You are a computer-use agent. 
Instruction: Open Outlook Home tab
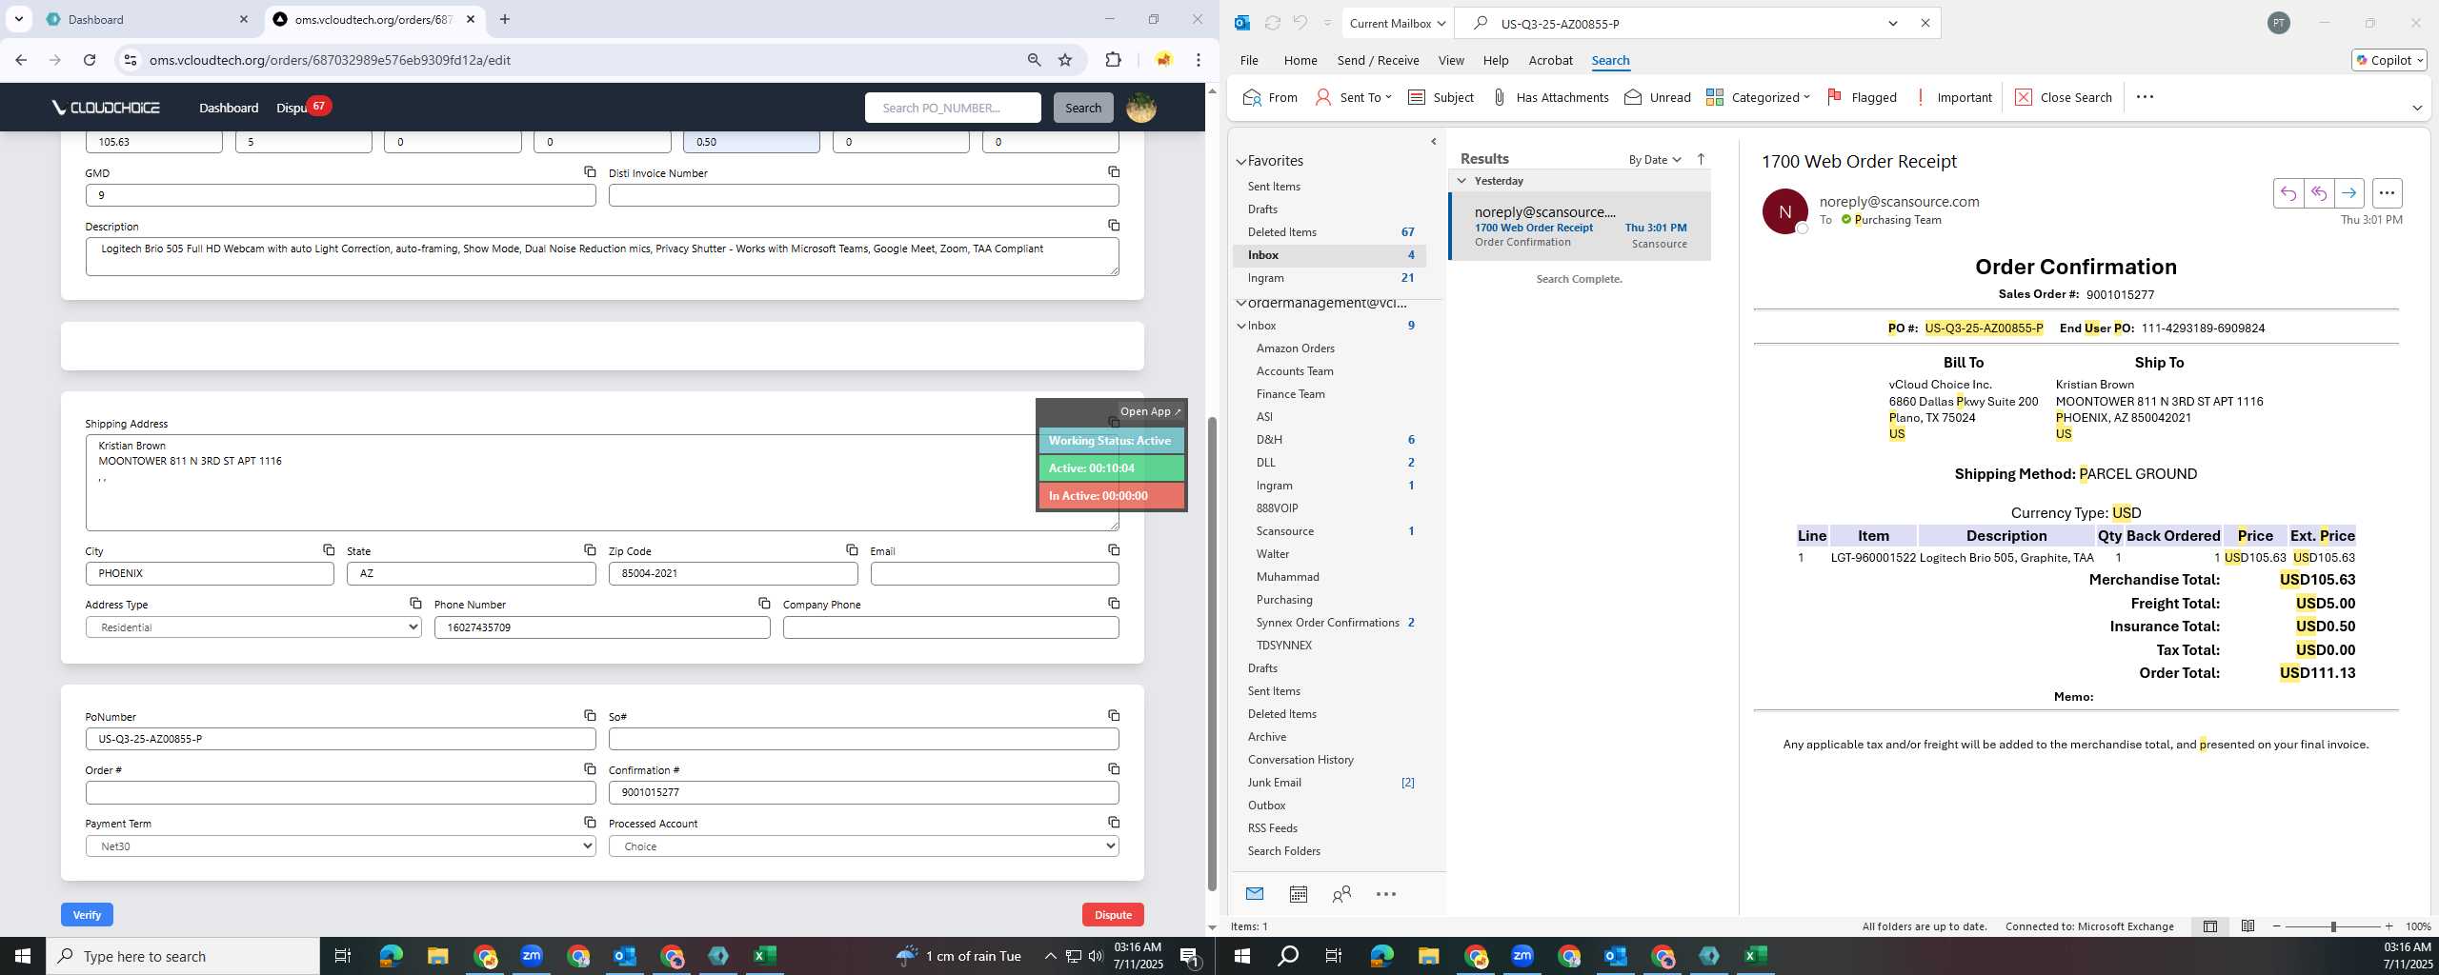pyautogui.click(x=1300, y=60)
